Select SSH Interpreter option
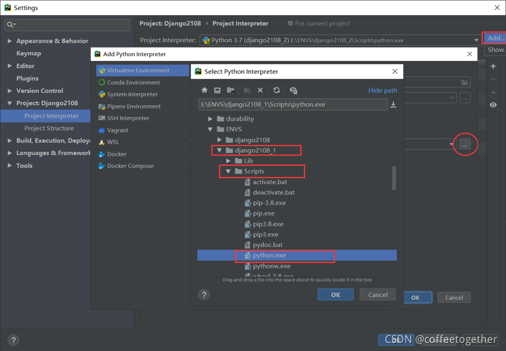This screenshot has height=351, width=506. coord(143,118)
